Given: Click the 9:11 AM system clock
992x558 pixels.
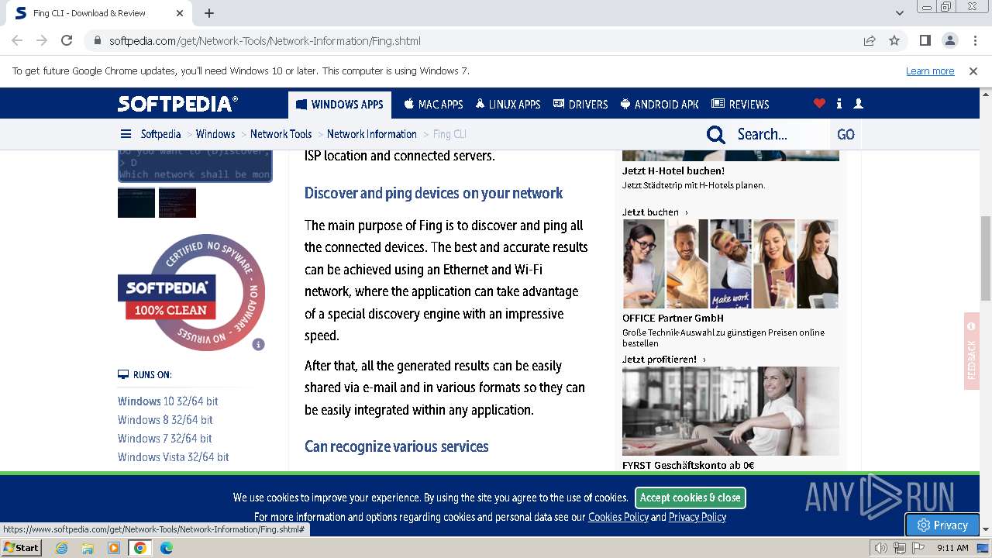Looking at the screenshot, I should coord(952,548).
